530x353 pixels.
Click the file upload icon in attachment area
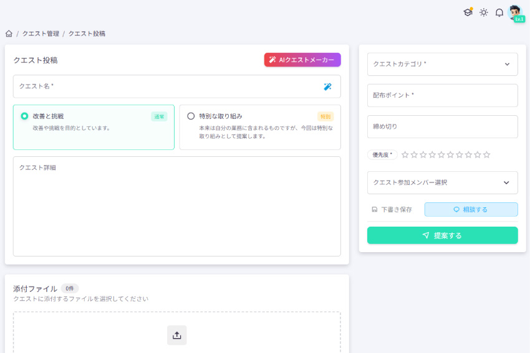pos(177,335)
